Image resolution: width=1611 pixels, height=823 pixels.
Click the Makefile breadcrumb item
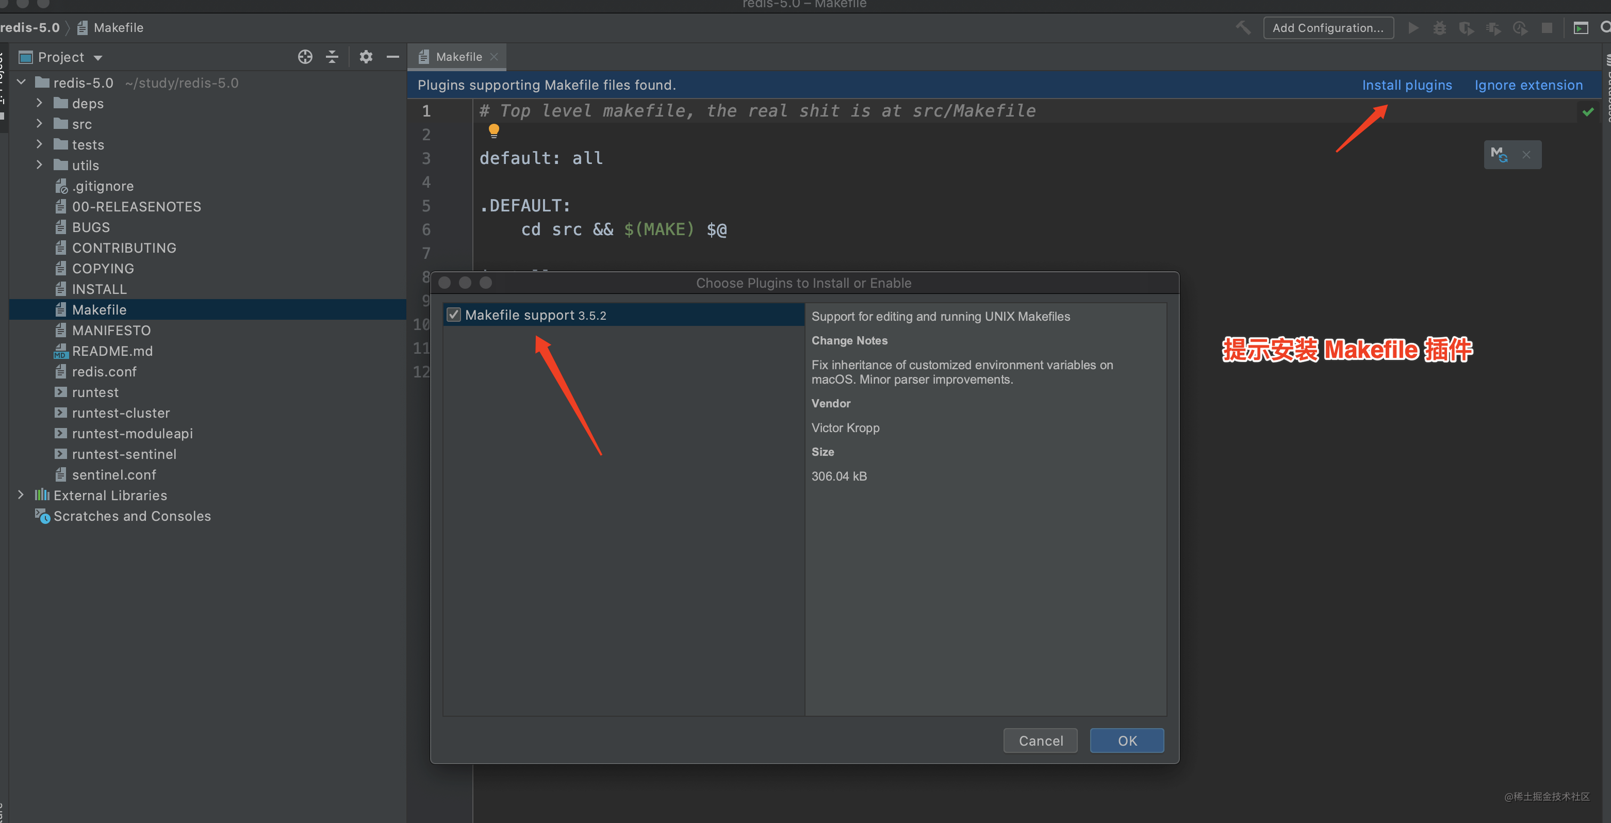(x=111, y=28)
